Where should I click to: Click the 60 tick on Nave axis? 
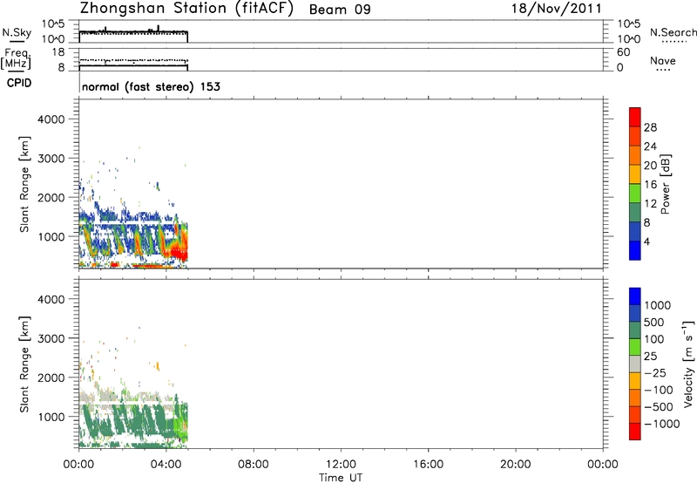pos(623,52)
